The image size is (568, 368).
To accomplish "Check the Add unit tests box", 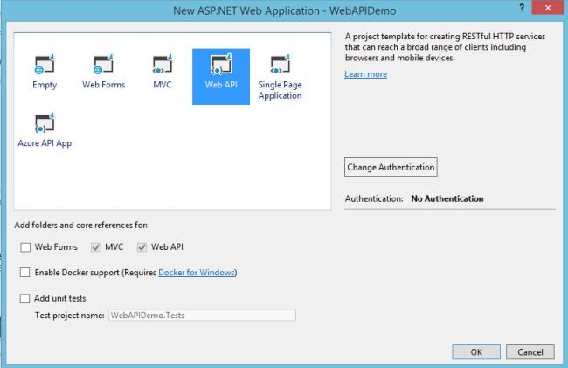I will [24, 298].
